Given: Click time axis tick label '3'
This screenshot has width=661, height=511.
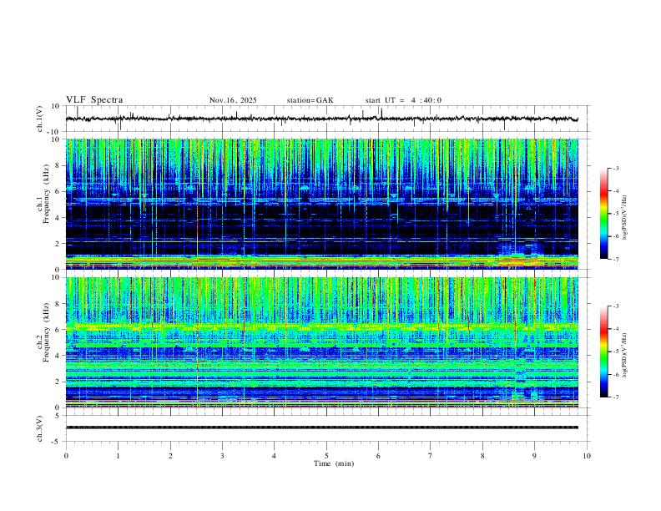Looking at the screenshot, I should coord(222,456).
